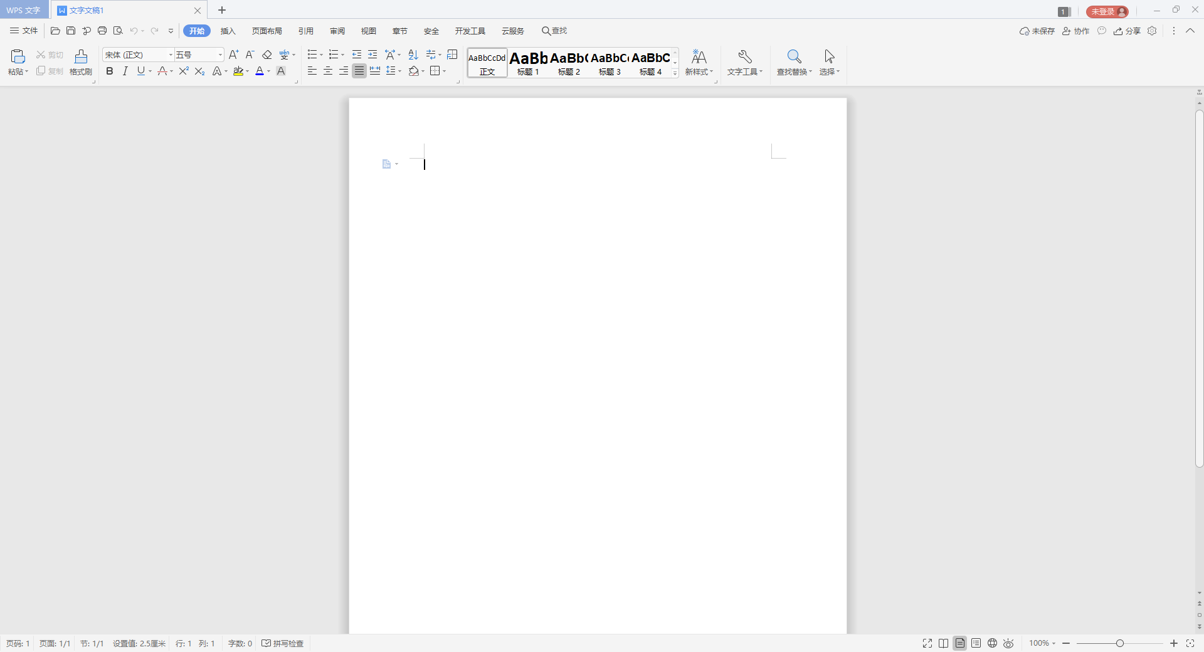This screenshot has height=652, width=1204.
Task: Switch to outline view in status bar
Action: (976, 643)
